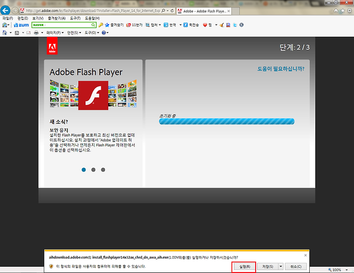
Task: Open the 페이지(P) dropdown menu
Action: click(x=55, y=33)
